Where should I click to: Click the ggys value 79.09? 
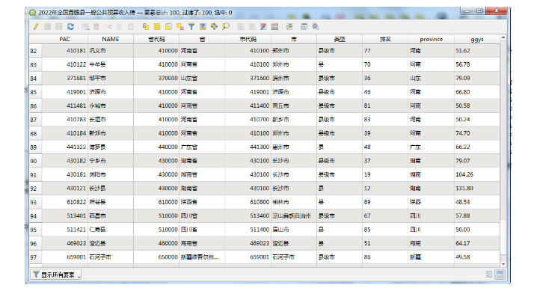point(477,78)
